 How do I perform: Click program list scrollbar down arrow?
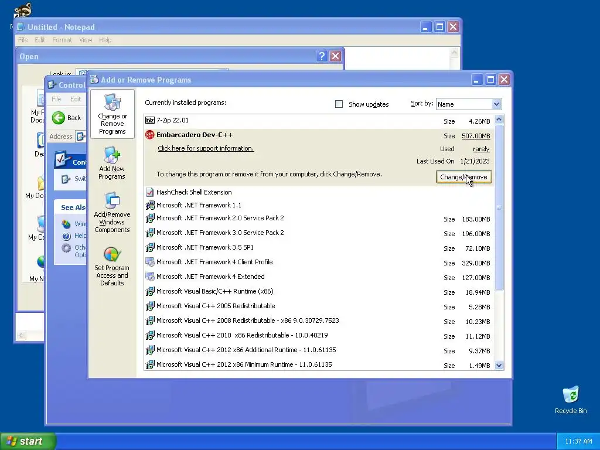499,366
